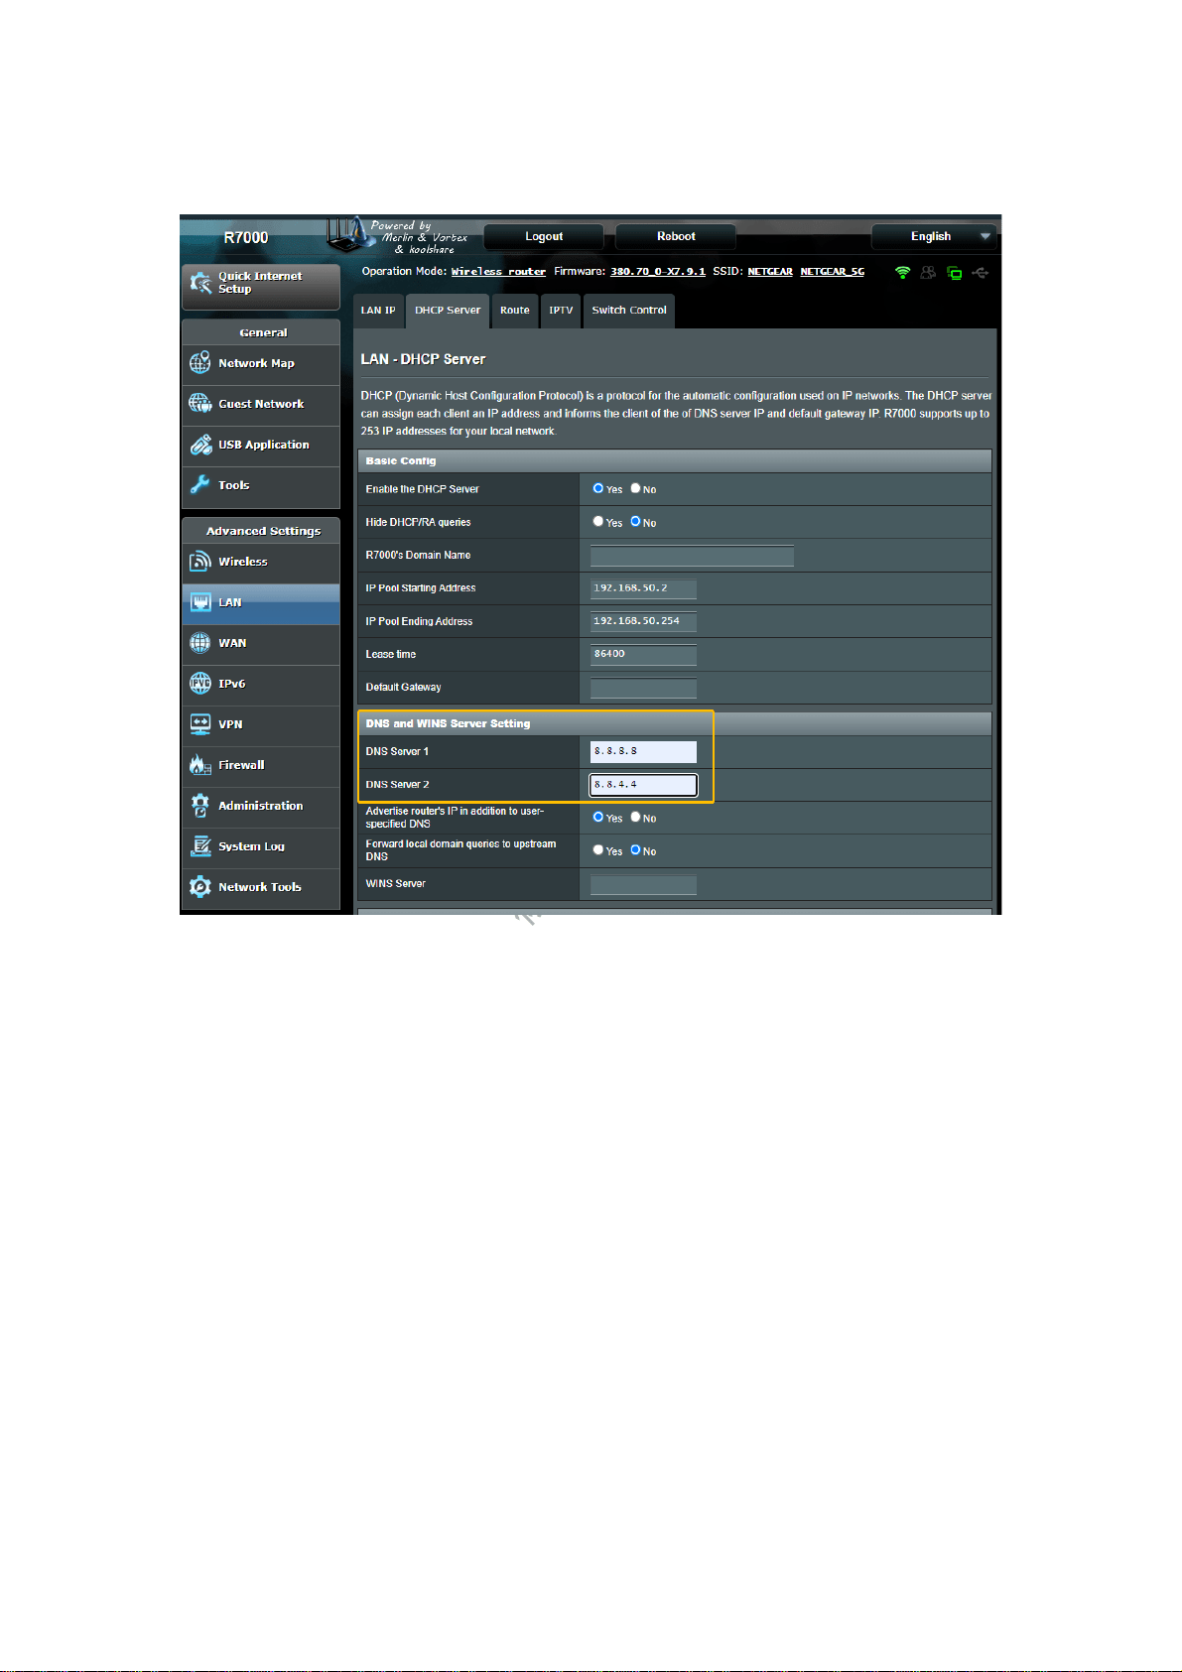The width and height of the screenshot is (1182, 1672).
Task: Click the VPN monitor icon
Action: pyautogui.click(x=199, y=724)
